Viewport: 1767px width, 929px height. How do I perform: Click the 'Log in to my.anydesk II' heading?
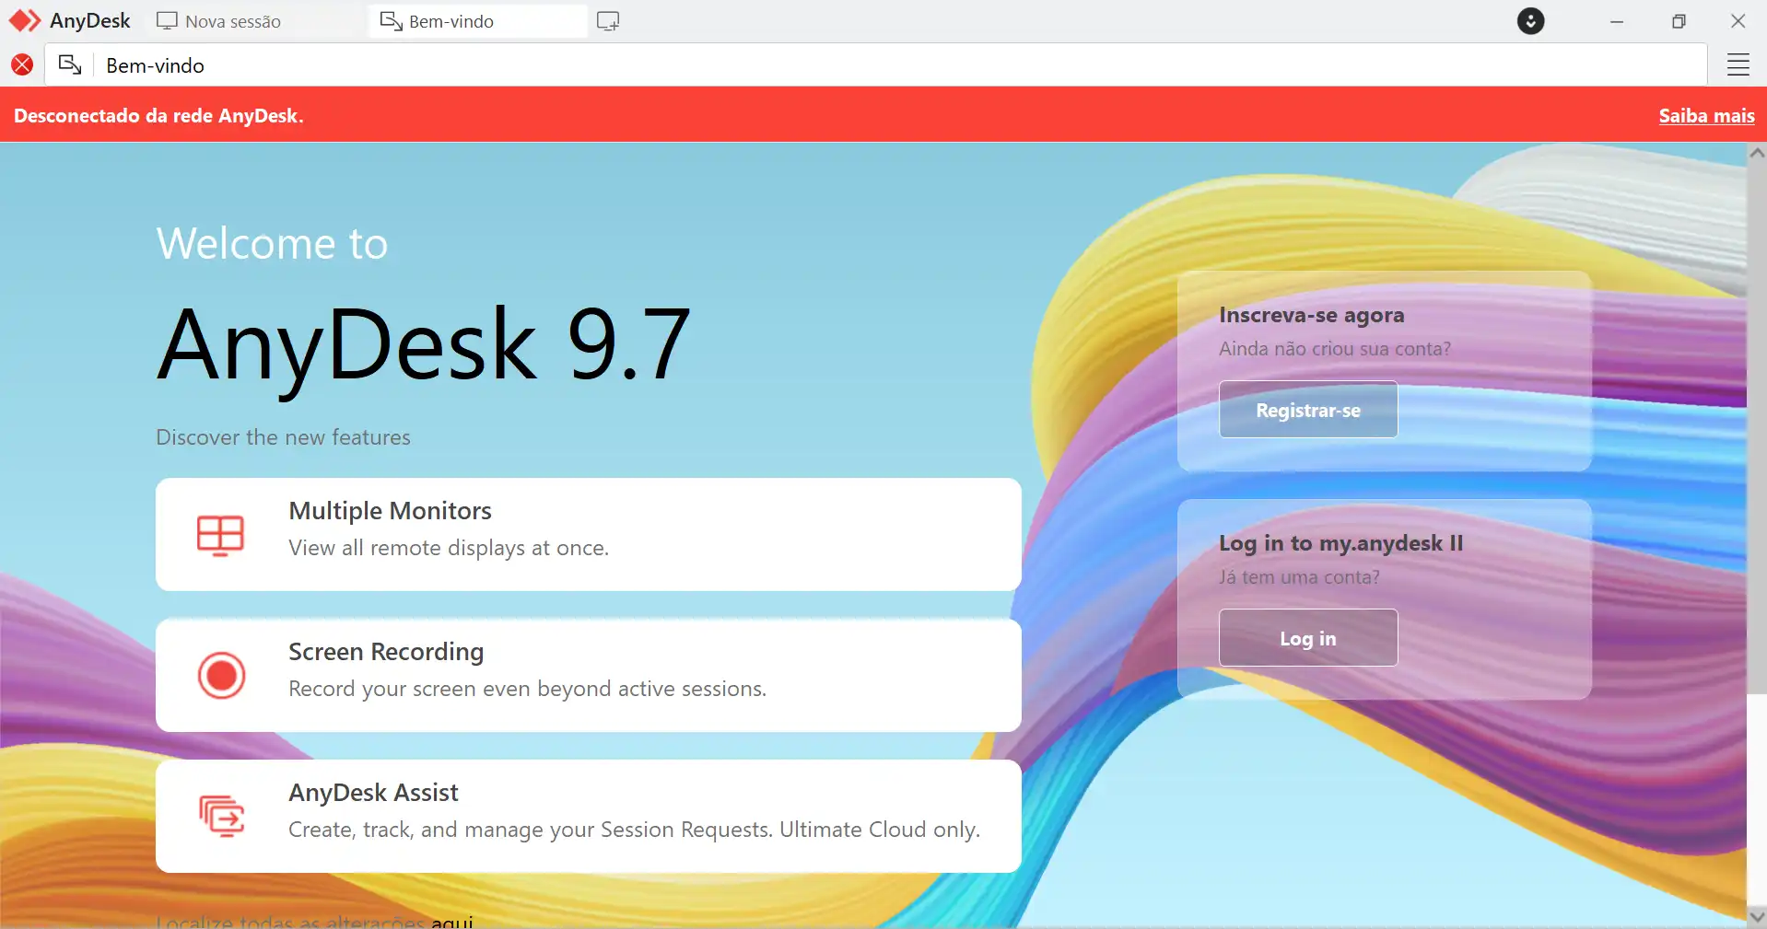tap(1340, 543)
